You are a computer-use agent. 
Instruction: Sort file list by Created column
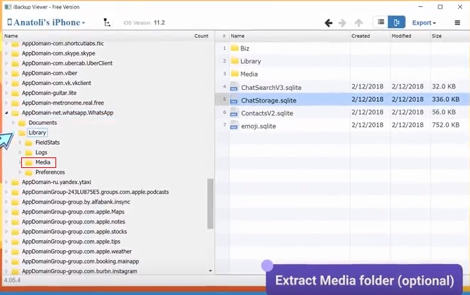tap(370, 36)
